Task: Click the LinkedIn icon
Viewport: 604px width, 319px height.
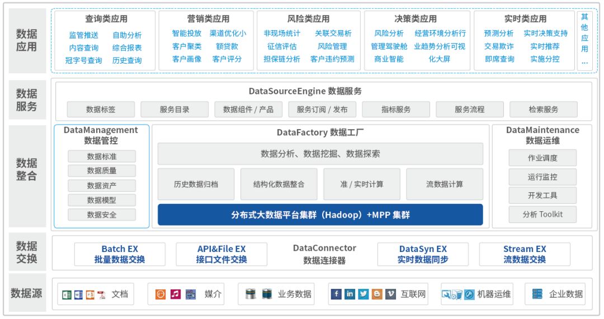Action: (350, 294)
